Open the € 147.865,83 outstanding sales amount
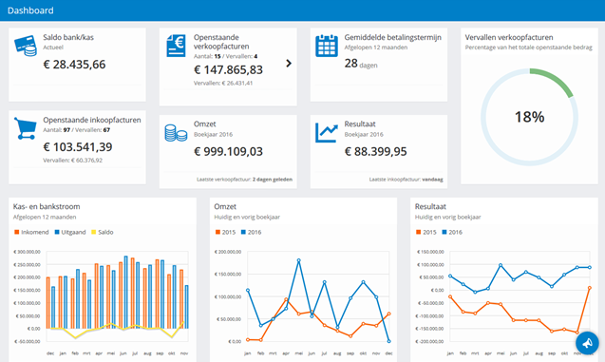 [x=228, y=70]
